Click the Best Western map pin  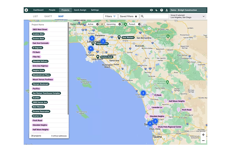point(119,37)
